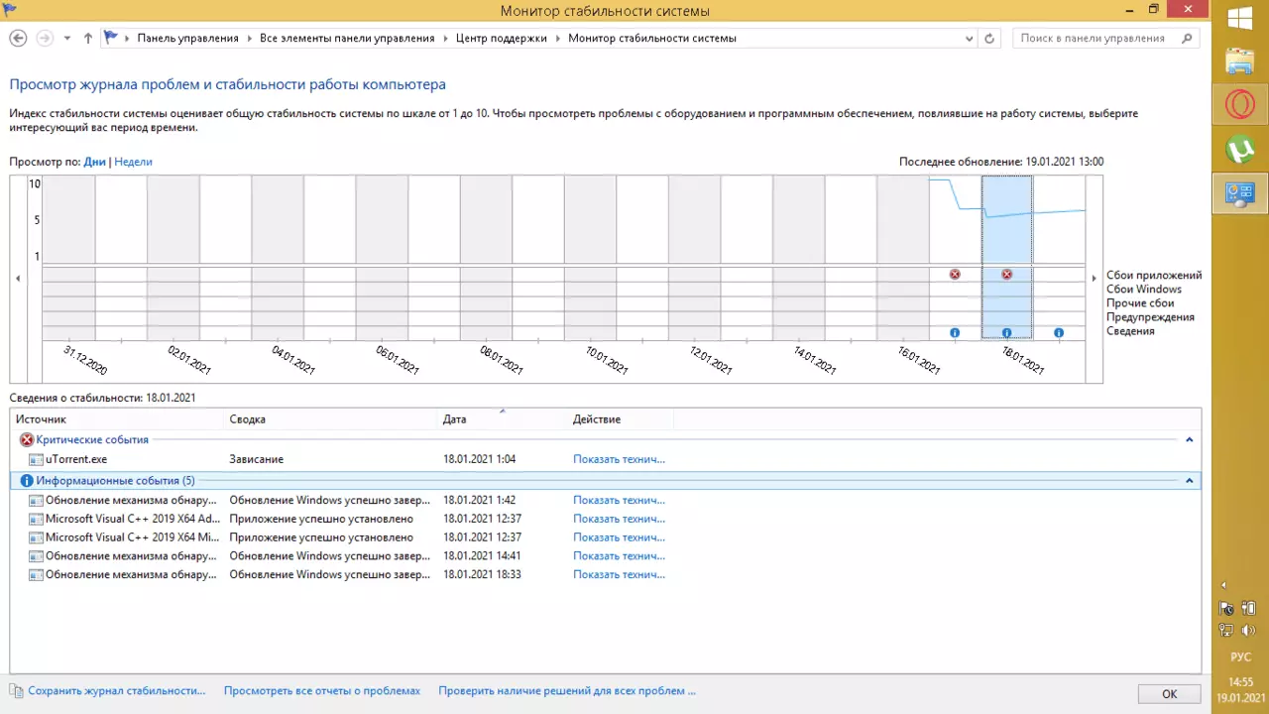Go up one level with the up arrow

[x=88, y=39]
